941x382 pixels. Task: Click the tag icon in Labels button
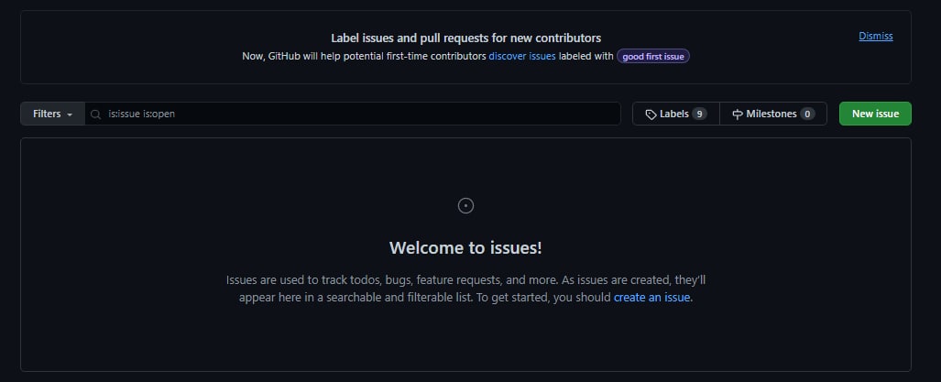tap(651, 114)
